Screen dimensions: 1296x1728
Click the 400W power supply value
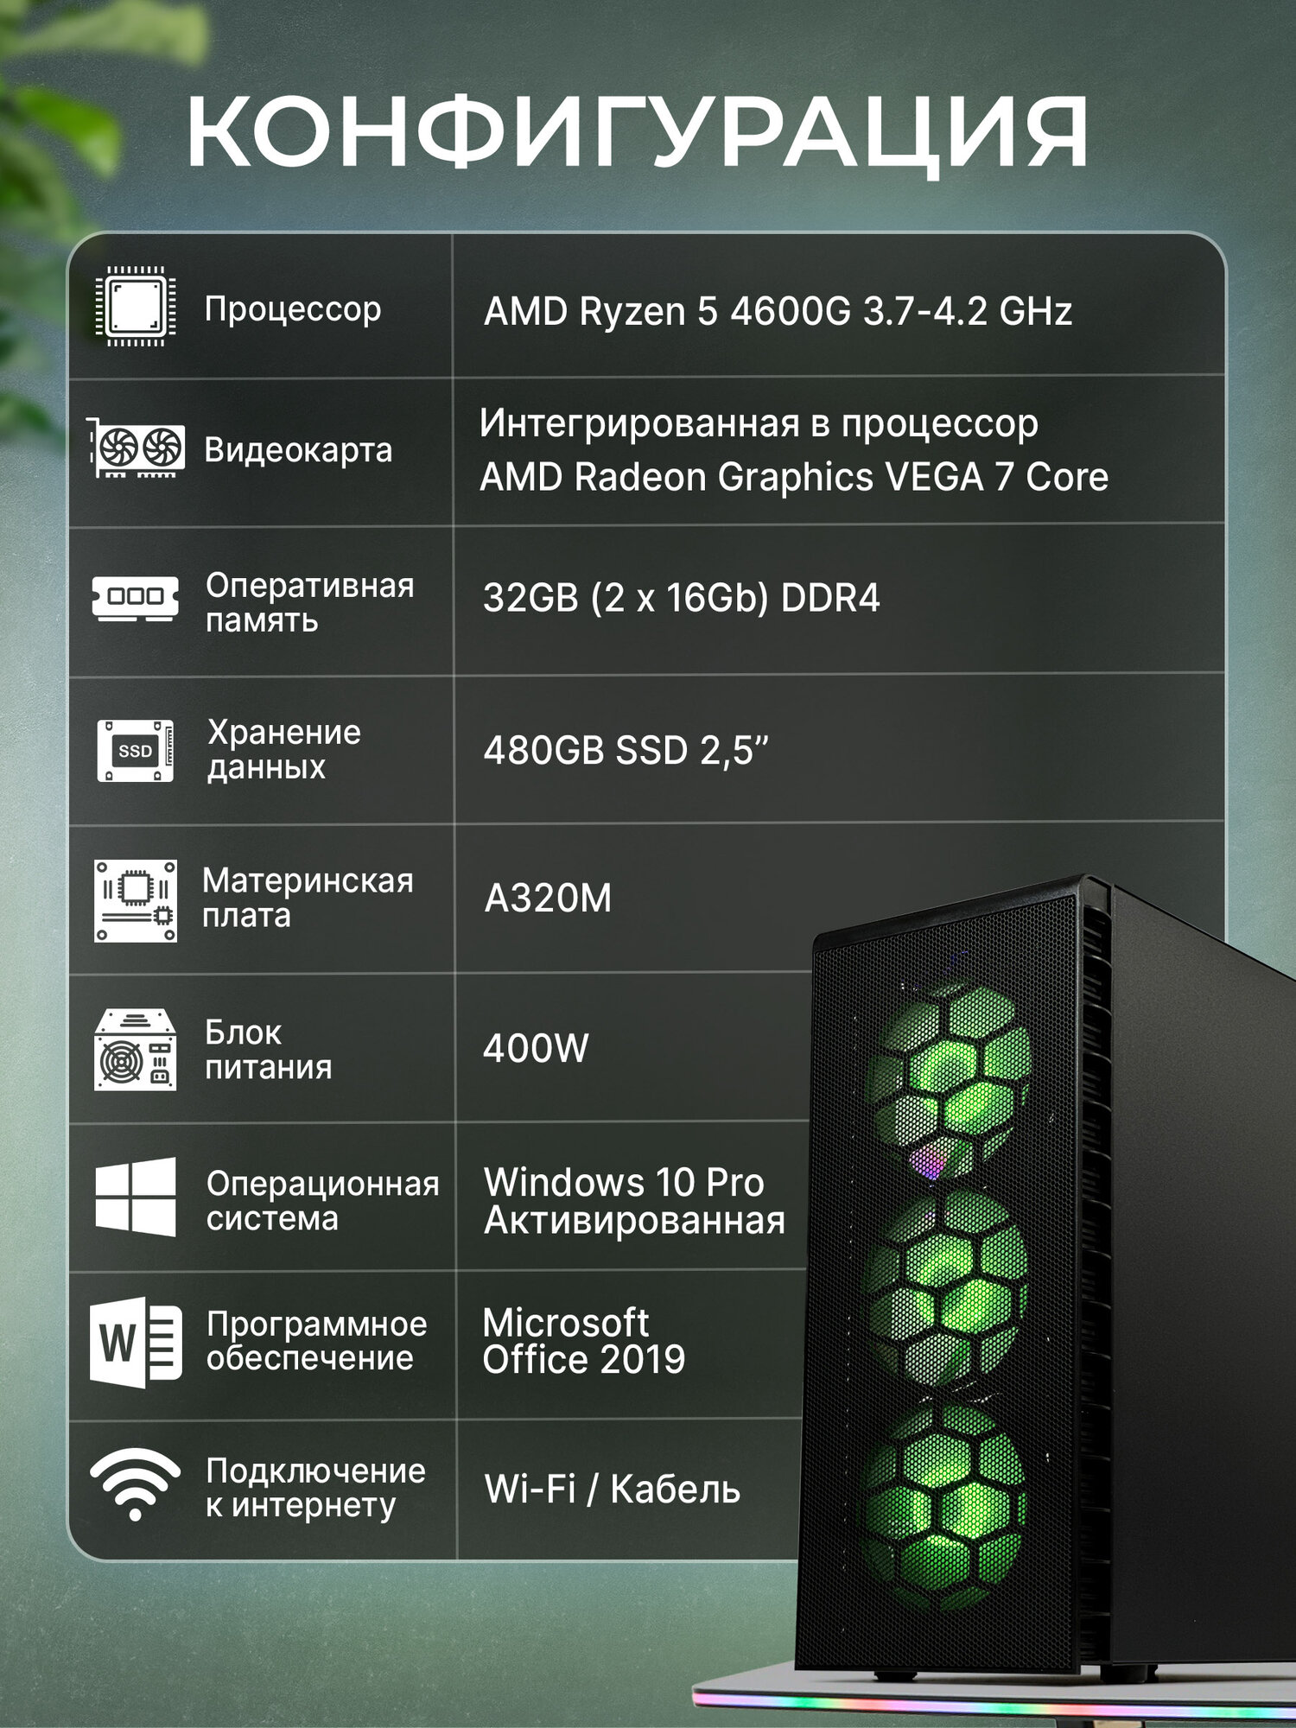536,1048
